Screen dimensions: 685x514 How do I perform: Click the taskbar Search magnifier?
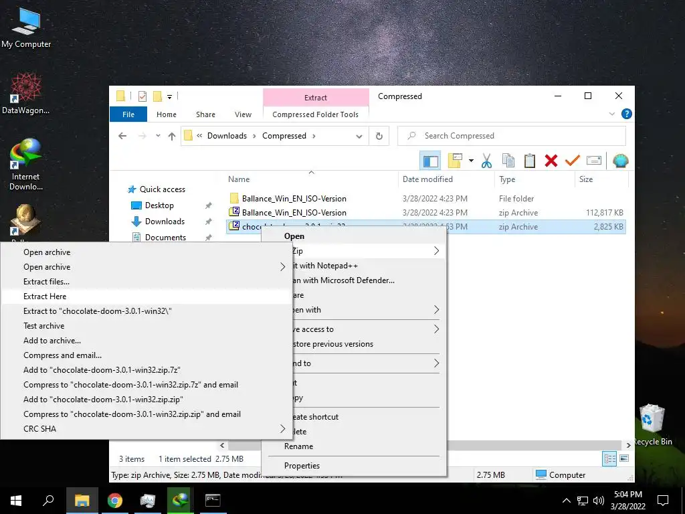48,501
